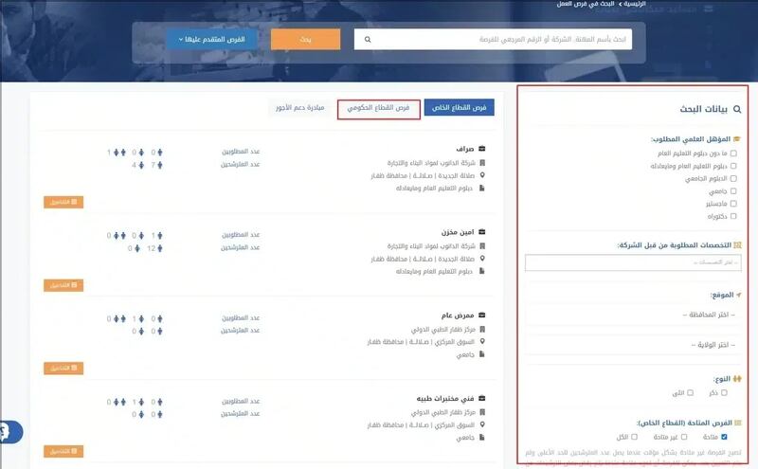This screenshot has width=758, height=469.
Task: Click the بيانات البحث sidebar heading
Action: pos(703,109)
